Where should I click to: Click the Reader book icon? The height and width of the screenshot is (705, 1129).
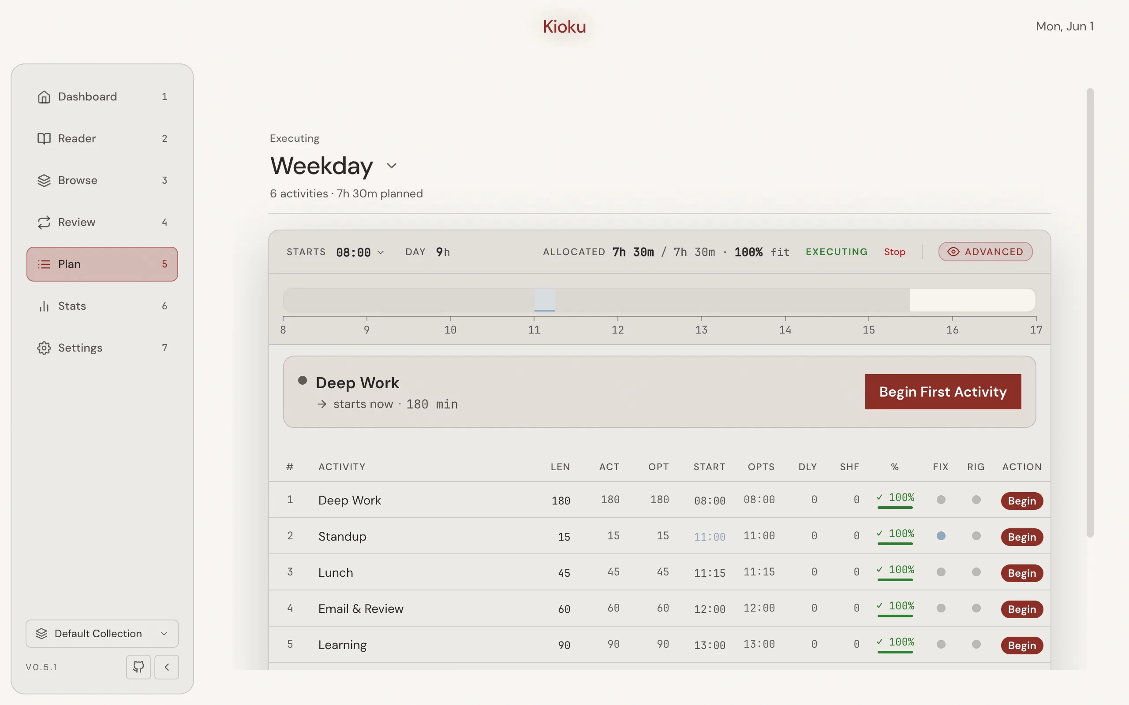pyautogui.click(x=44, y=138)
